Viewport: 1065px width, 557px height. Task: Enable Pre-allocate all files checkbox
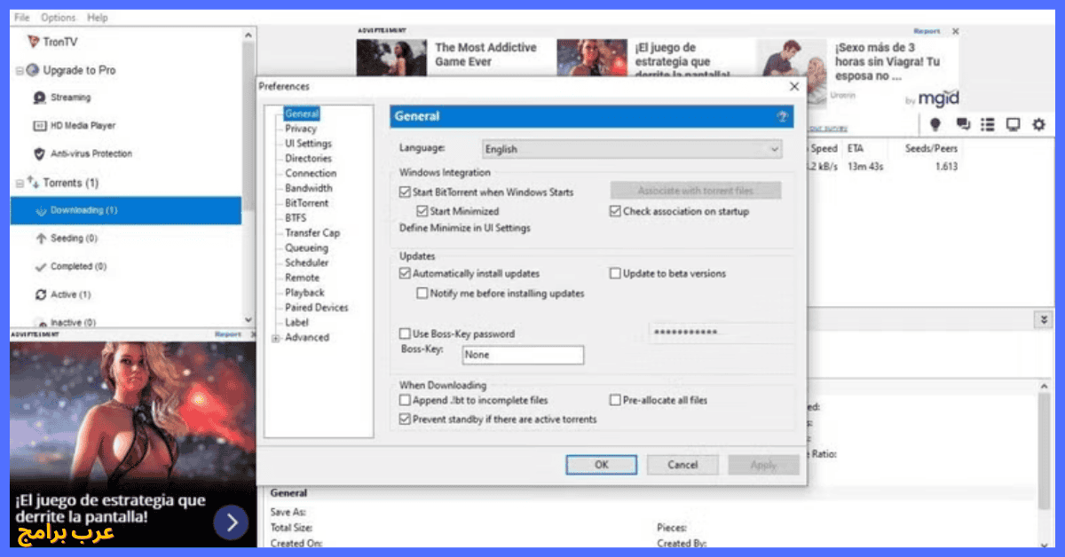(615, 401)
